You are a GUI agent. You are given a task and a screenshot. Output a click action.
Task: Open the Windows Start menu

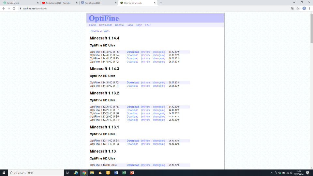[x=4, y=173]
